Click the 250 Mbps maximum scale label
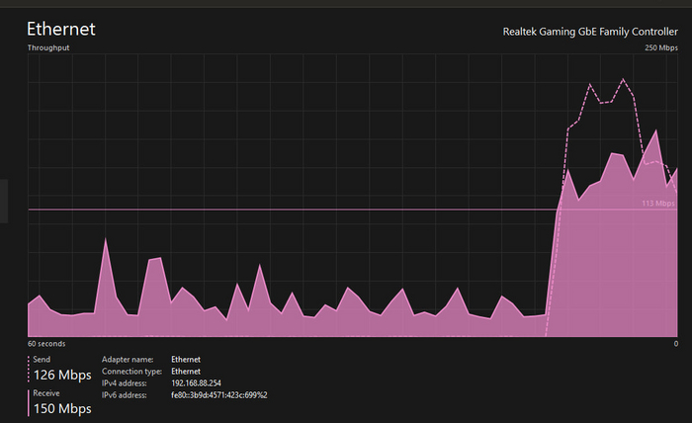Image resolution: width=692 pixels, height=423 pixels. click(x=660, y=47)
